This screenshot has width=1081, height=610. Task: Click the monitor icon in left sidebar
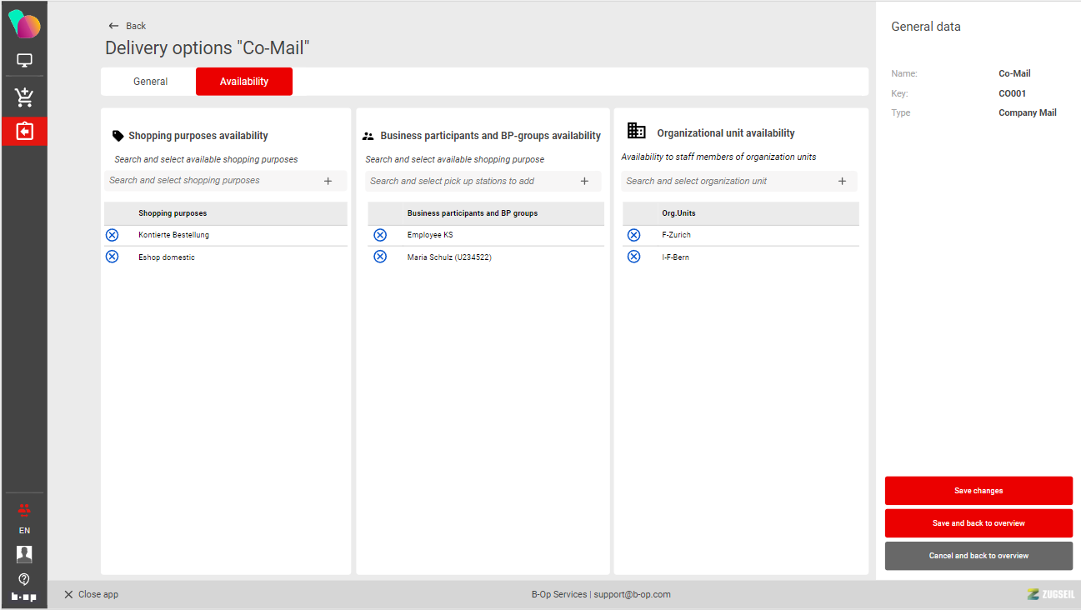point(24,61)
